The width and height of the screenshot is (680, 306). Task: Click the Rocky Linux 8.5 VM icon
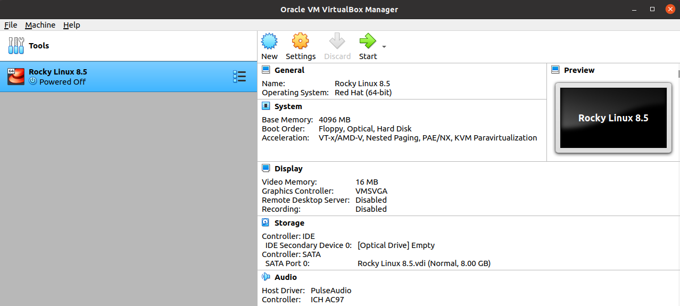click(16, 77)
